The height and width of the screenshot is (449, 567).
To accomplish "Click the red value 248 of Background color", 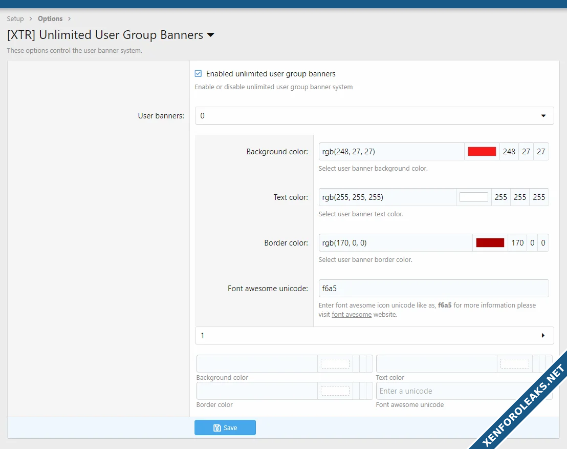I will pyautogui.click(x=509, y=152).
